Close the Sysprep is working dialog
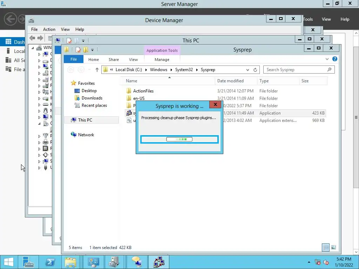 (x=215, y=104)
